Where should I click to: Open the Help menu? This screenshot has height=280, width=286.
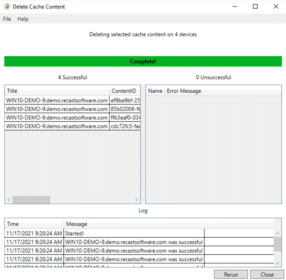tap(23, 19)
